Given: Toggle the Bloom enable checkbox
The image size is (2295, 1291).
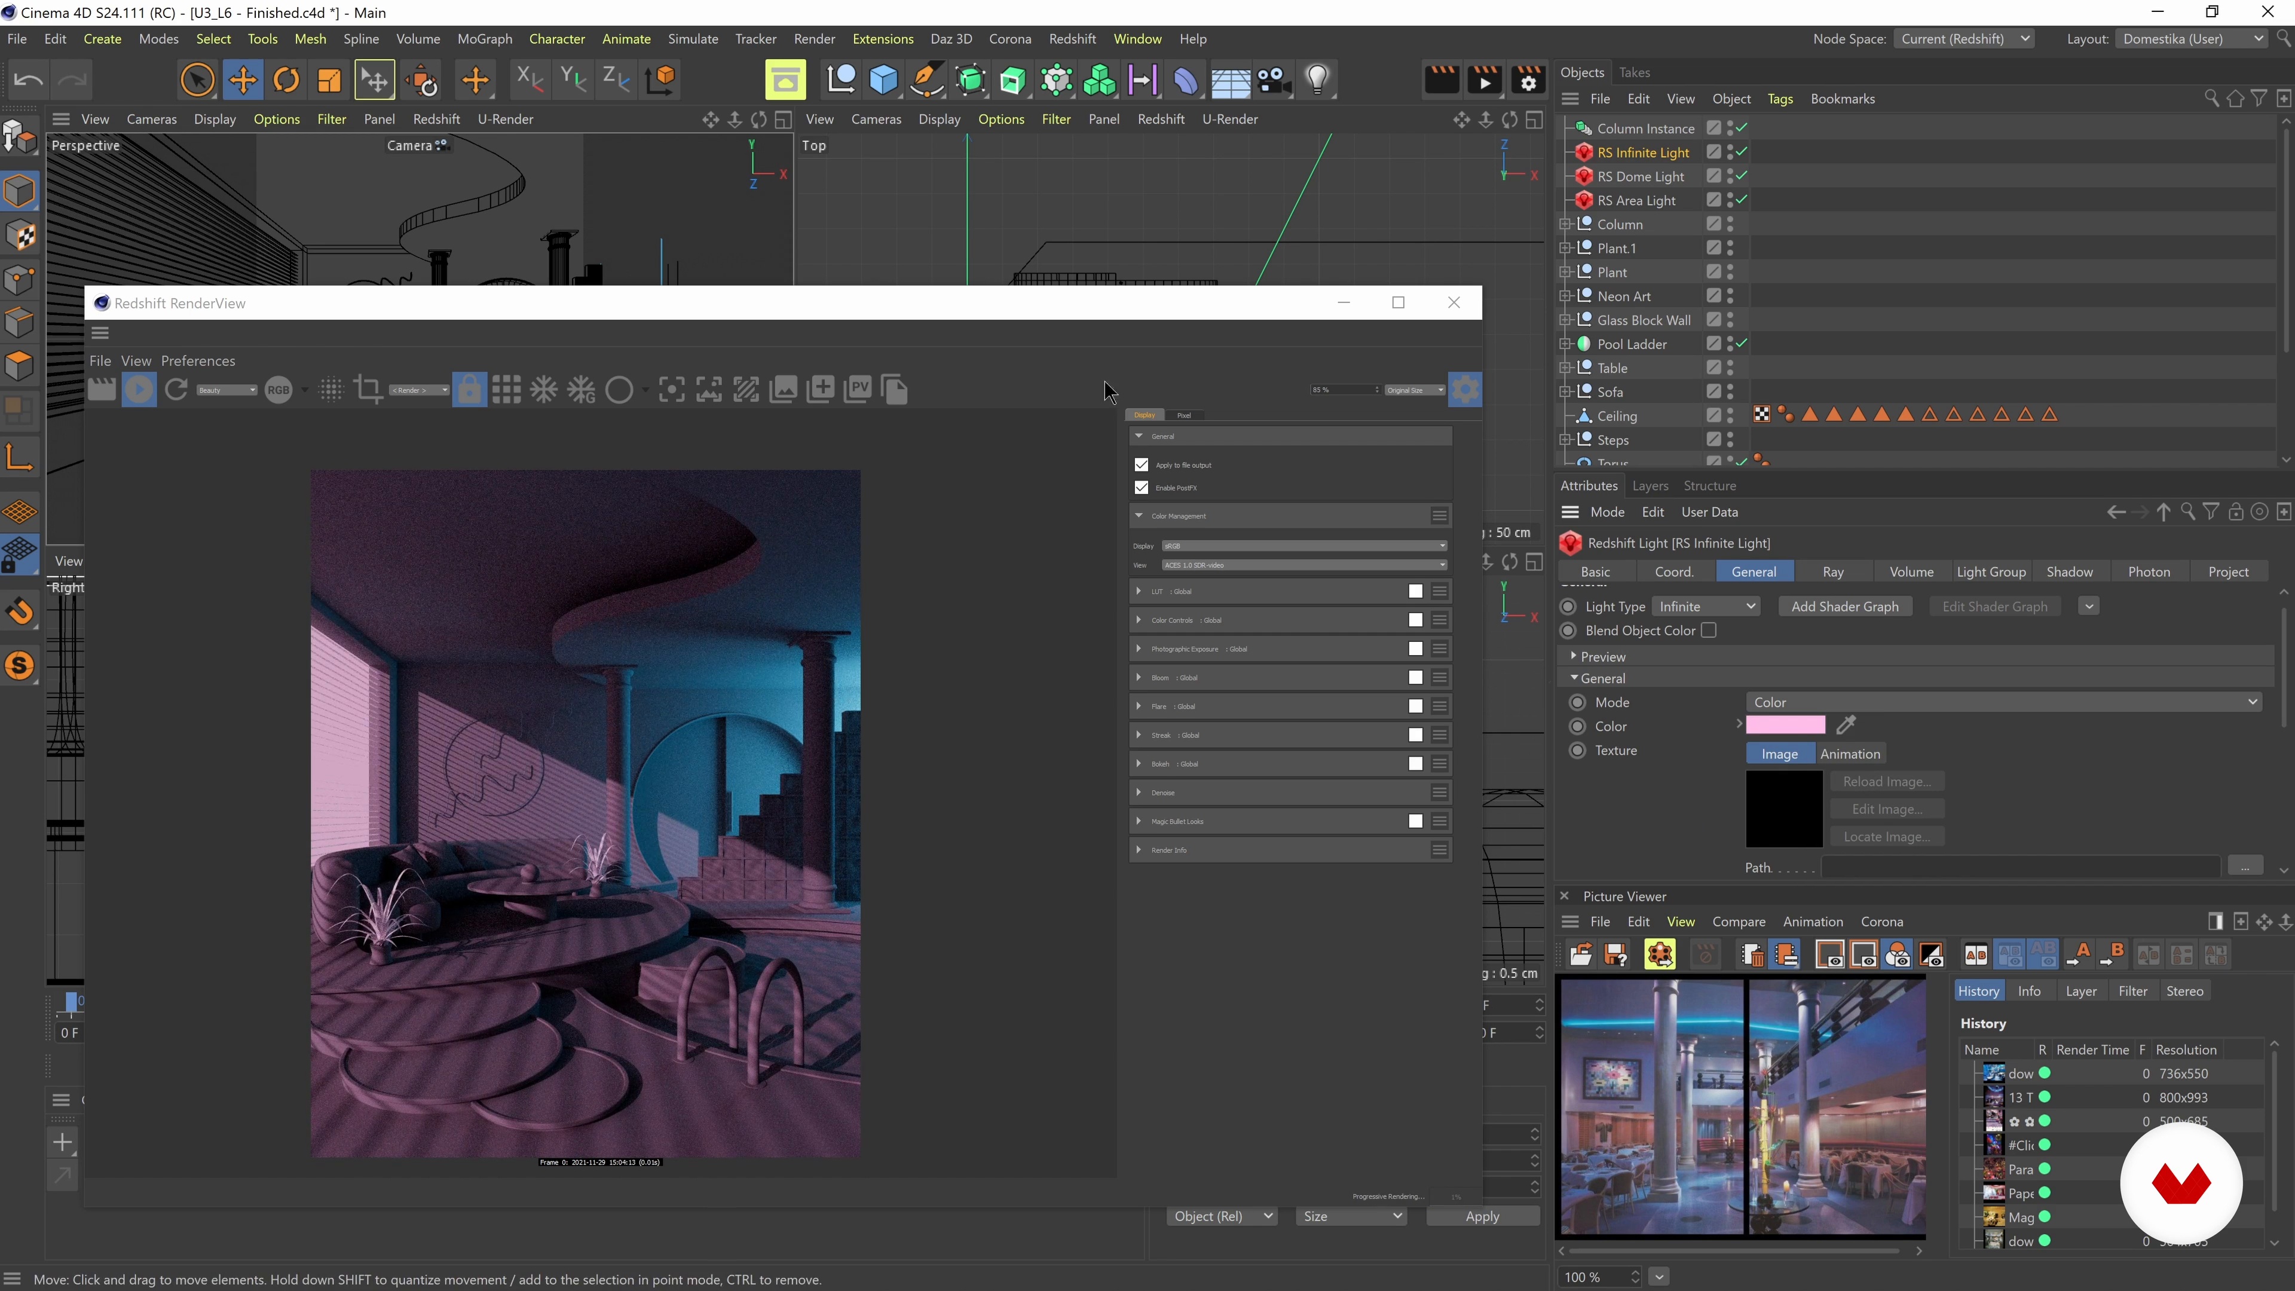Looking at the screenshot, I should [x=1415, y=678].
